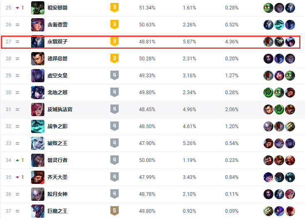Click first counter champion icon for 永猎双子
Image resolution: width=305 pixels, height=219 pixels.
click(269, 42)
